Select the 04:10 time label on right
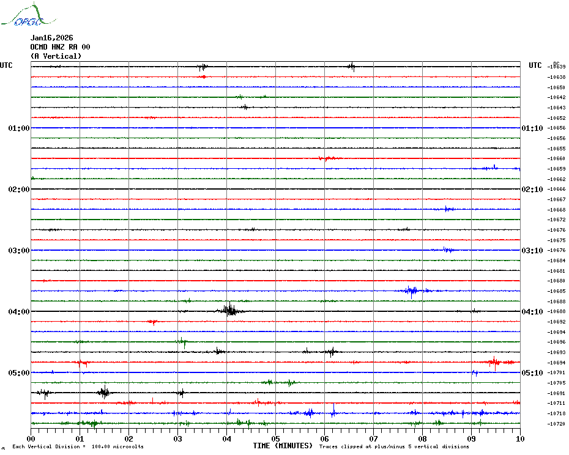 pyautogui.click(x=532, y=312)
